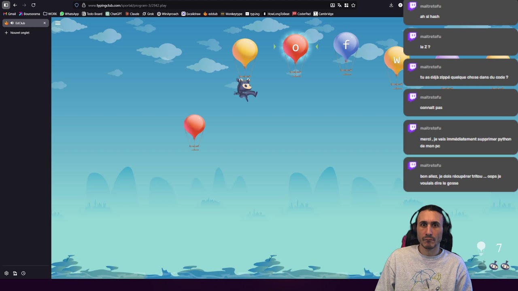This screenshot has height=291, width=518.
Task: Click the yellow balloon carrying the ninja
Action: pos(245,52)
